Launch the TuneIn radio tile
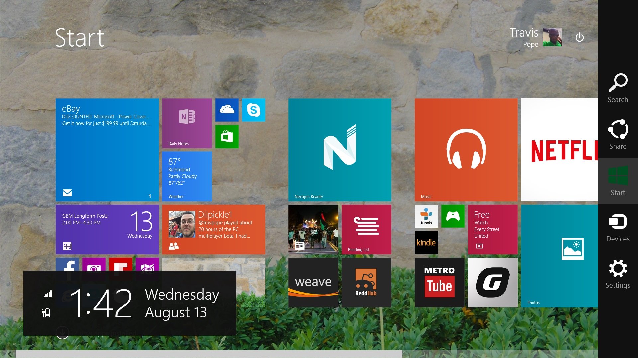The image size is (638, 358). 426,216
